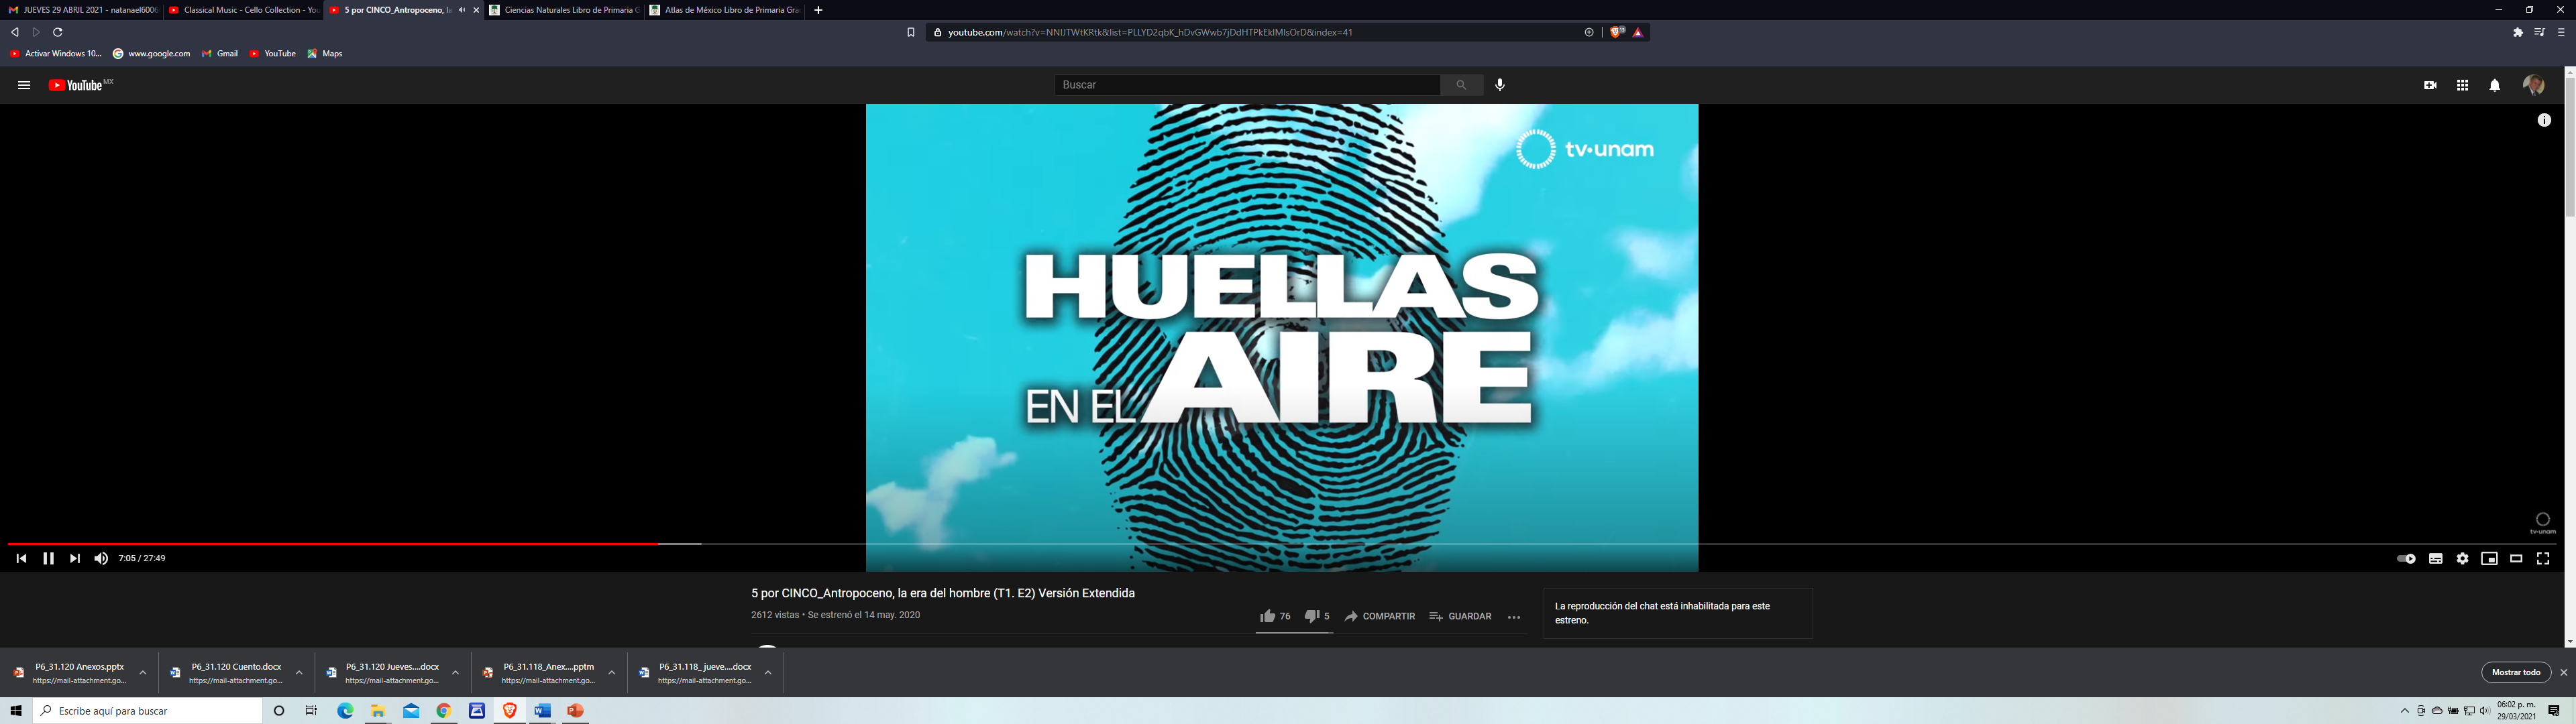This screenshot has height=724, width=2576.
Task: Open more actions ellipsis below video
Action: coord(1513,617)
